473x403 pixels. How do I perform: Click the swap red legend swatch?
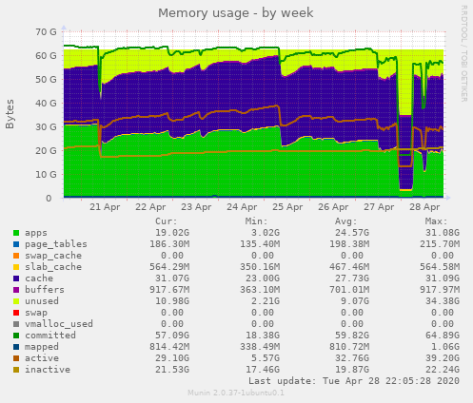[16, 313]
